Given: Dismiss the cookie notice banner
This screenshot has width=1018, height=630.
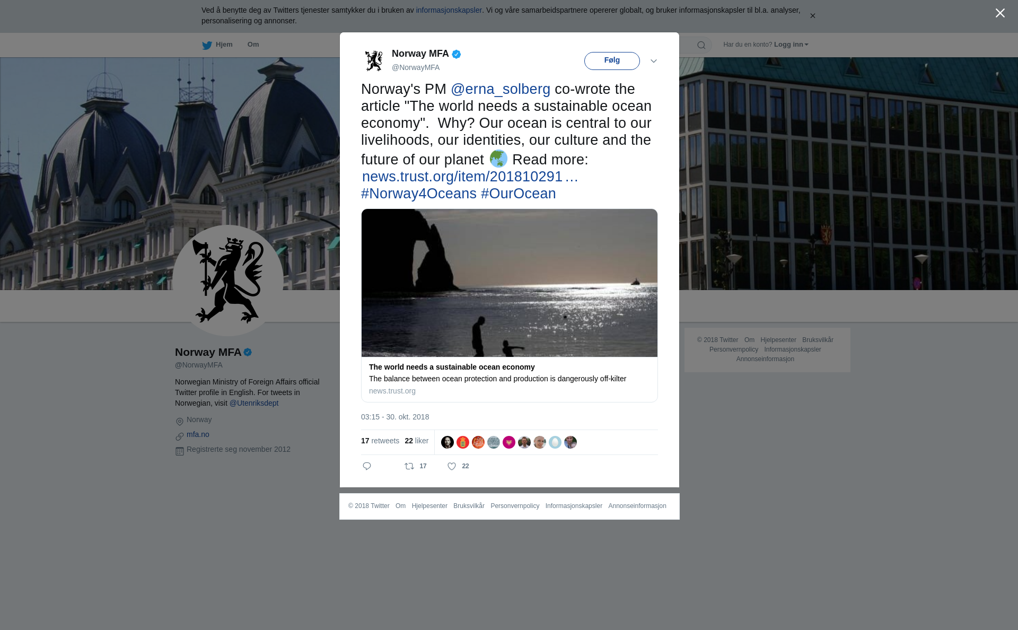Looking at the screenshot, I should tap(812, 16).
